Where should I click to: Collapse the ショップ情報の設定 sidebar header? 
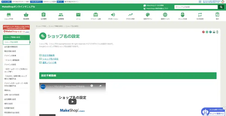tap(16, 37)
